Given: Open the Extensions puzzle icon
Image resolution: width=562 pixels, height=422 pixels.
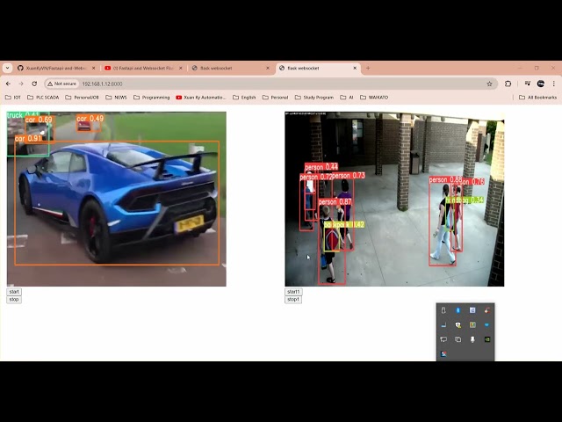Looking at the screenshot, I should point(508,84).
